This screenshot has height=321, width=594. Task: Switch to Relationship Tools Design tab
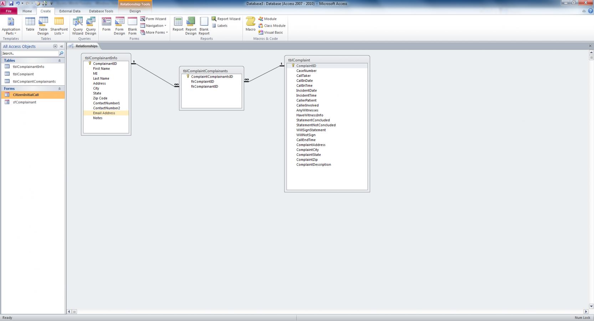[135, 11]
